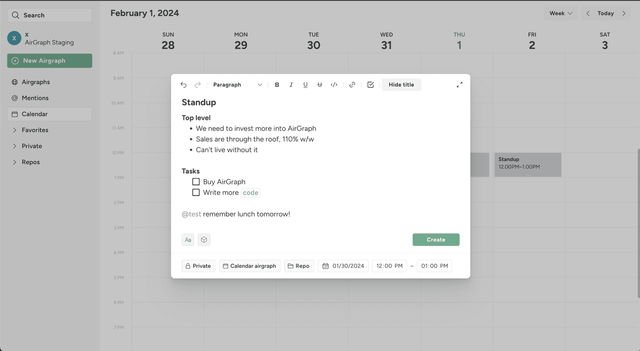Click the redo arrow in editor toolbar
The image size is (640, 351).
click(197, 85)
